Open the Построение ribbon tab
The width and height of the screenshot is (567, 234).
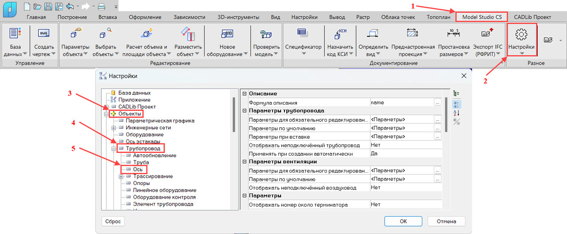[71, 17]
